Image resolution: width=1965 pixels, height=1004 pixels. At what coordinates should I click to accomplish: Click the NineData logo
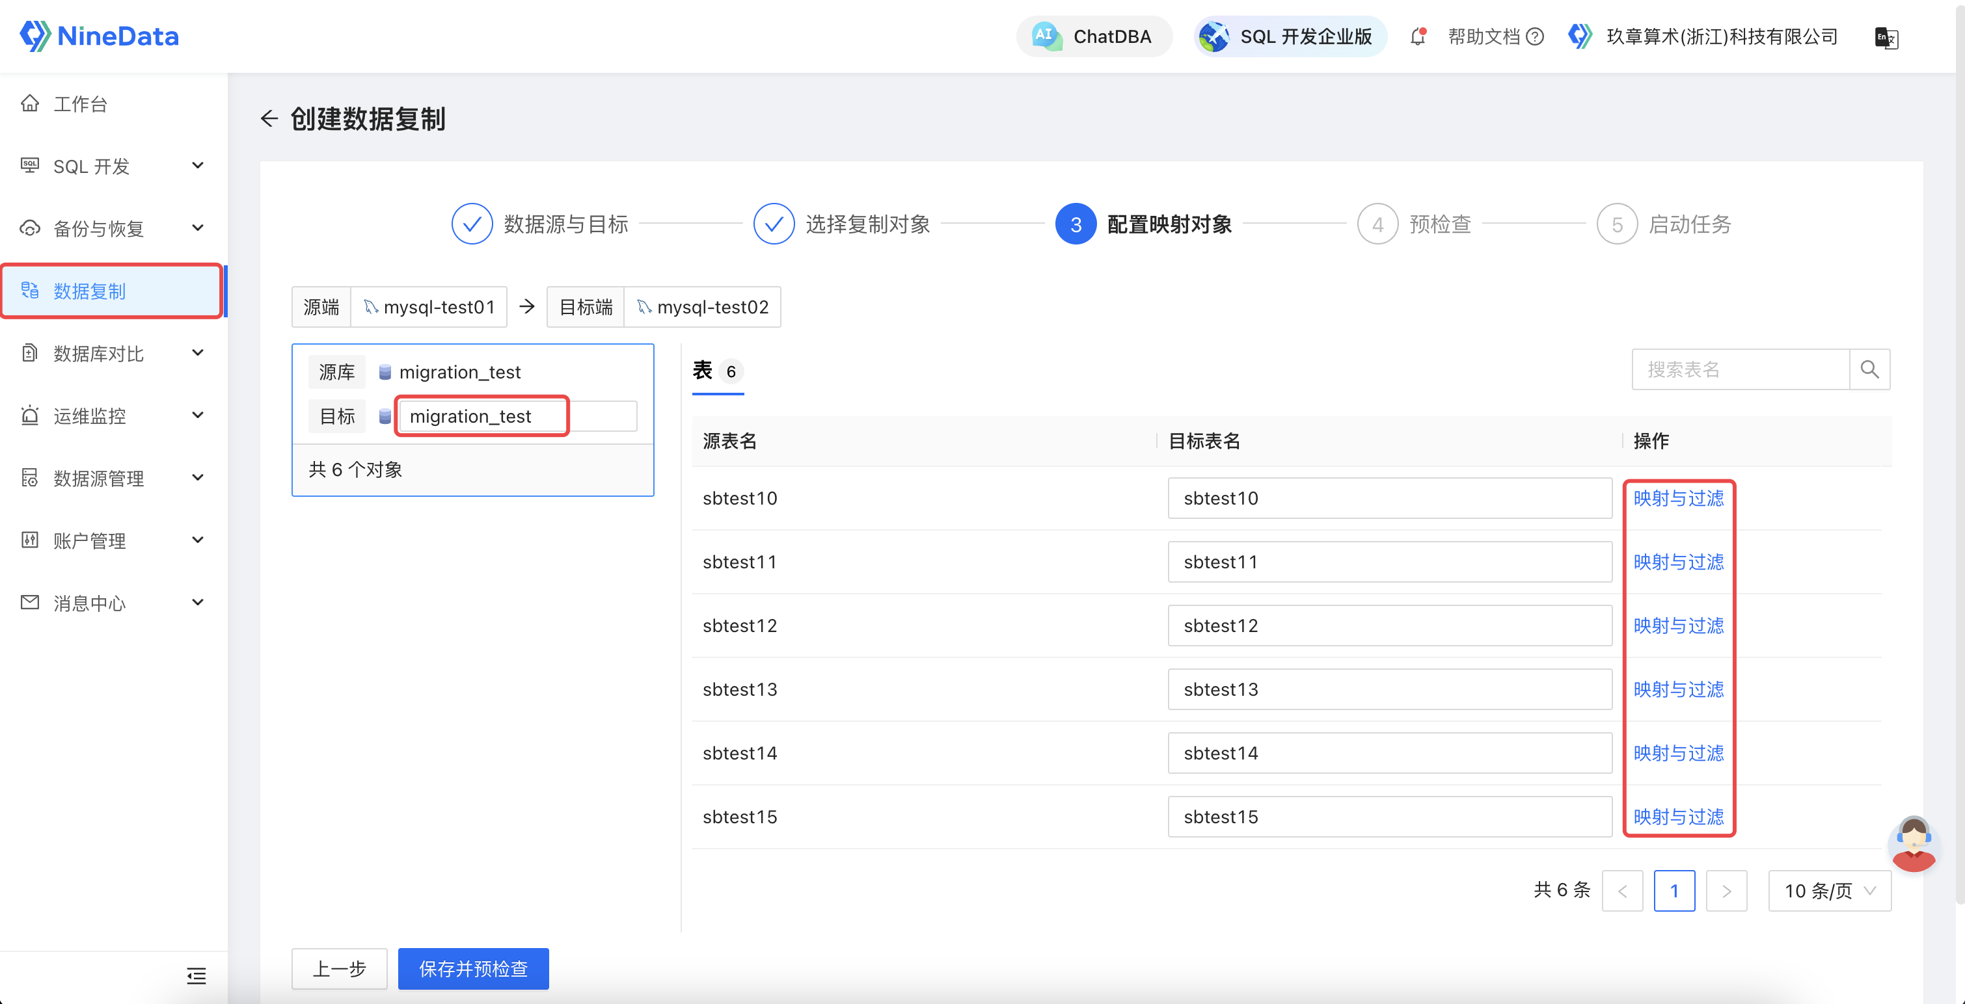[99, 36]
